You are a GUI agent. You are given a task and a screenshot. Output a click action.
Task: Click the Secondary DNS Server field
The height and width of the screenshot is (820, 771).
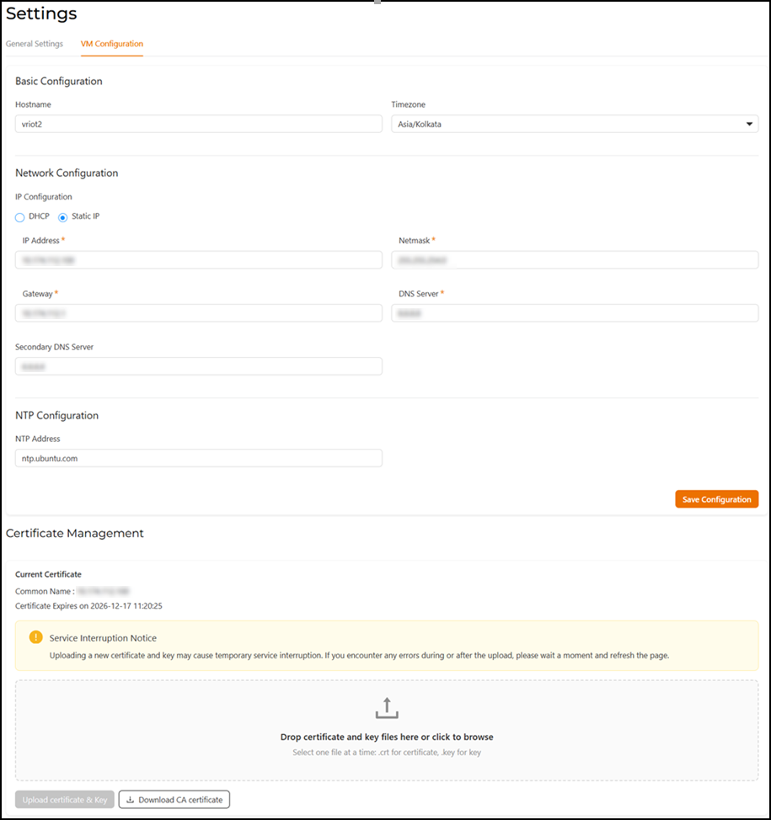198,366
